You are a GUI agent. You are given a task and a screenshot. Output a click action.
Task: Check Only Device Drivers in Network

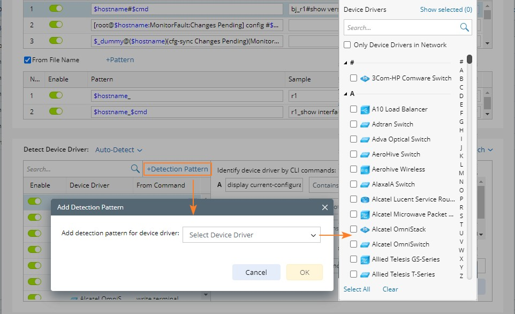(347, 45)
